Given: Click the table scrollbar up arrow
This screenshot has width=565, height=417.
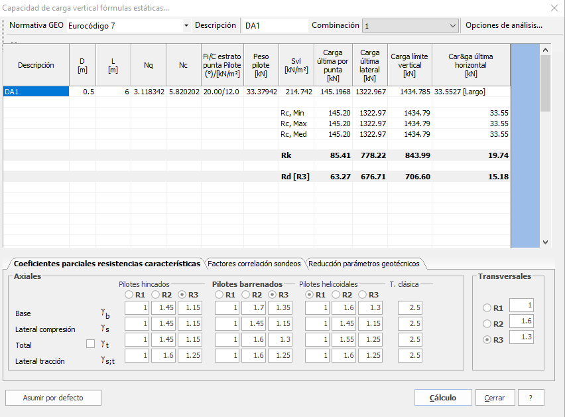Looking at the screenshot, I should [545, 50].
